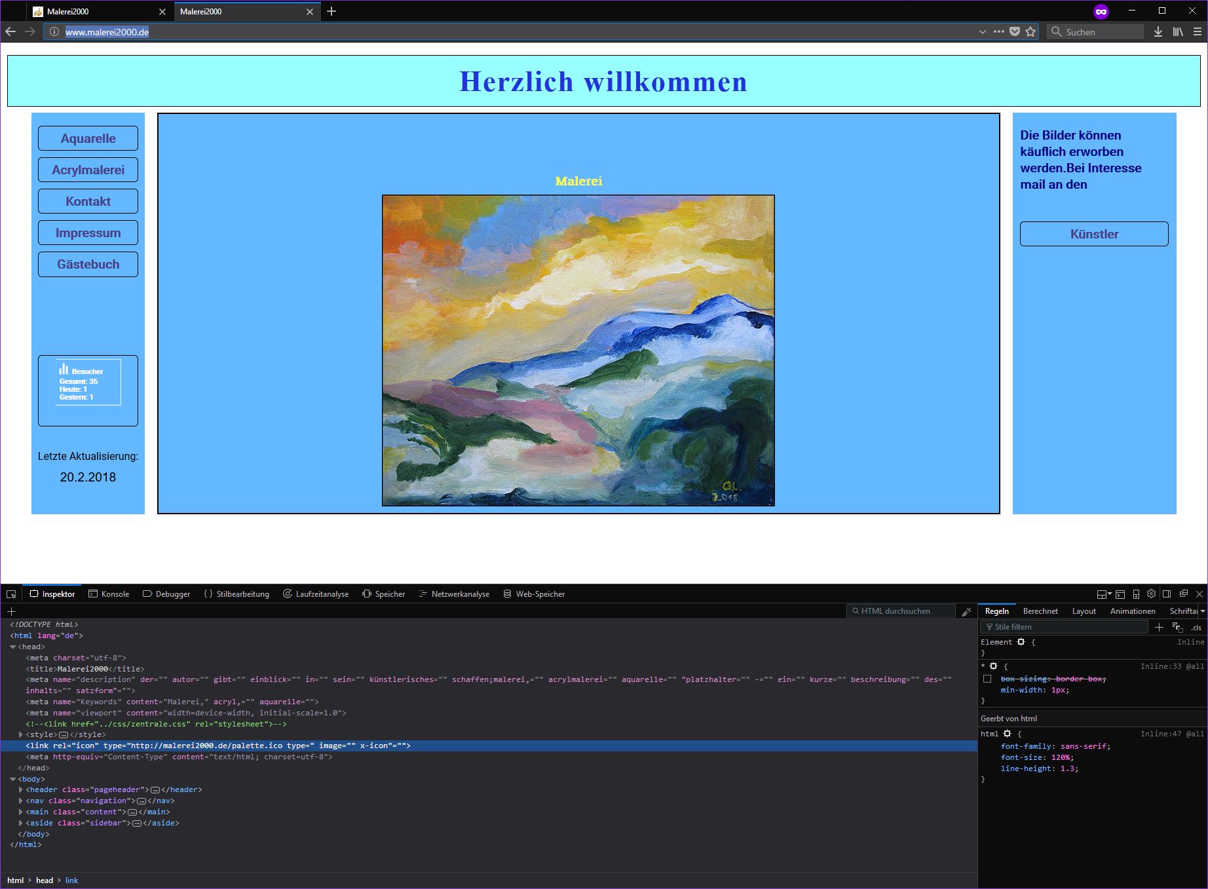The image size is (1208, 889).
Task: Expand the aside sidebar node
Action: coord(21,823)
